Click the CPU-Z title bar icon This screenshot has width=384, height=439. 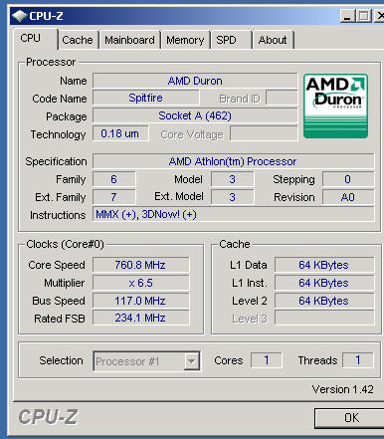pyautogui.click(x=20, y=16)
